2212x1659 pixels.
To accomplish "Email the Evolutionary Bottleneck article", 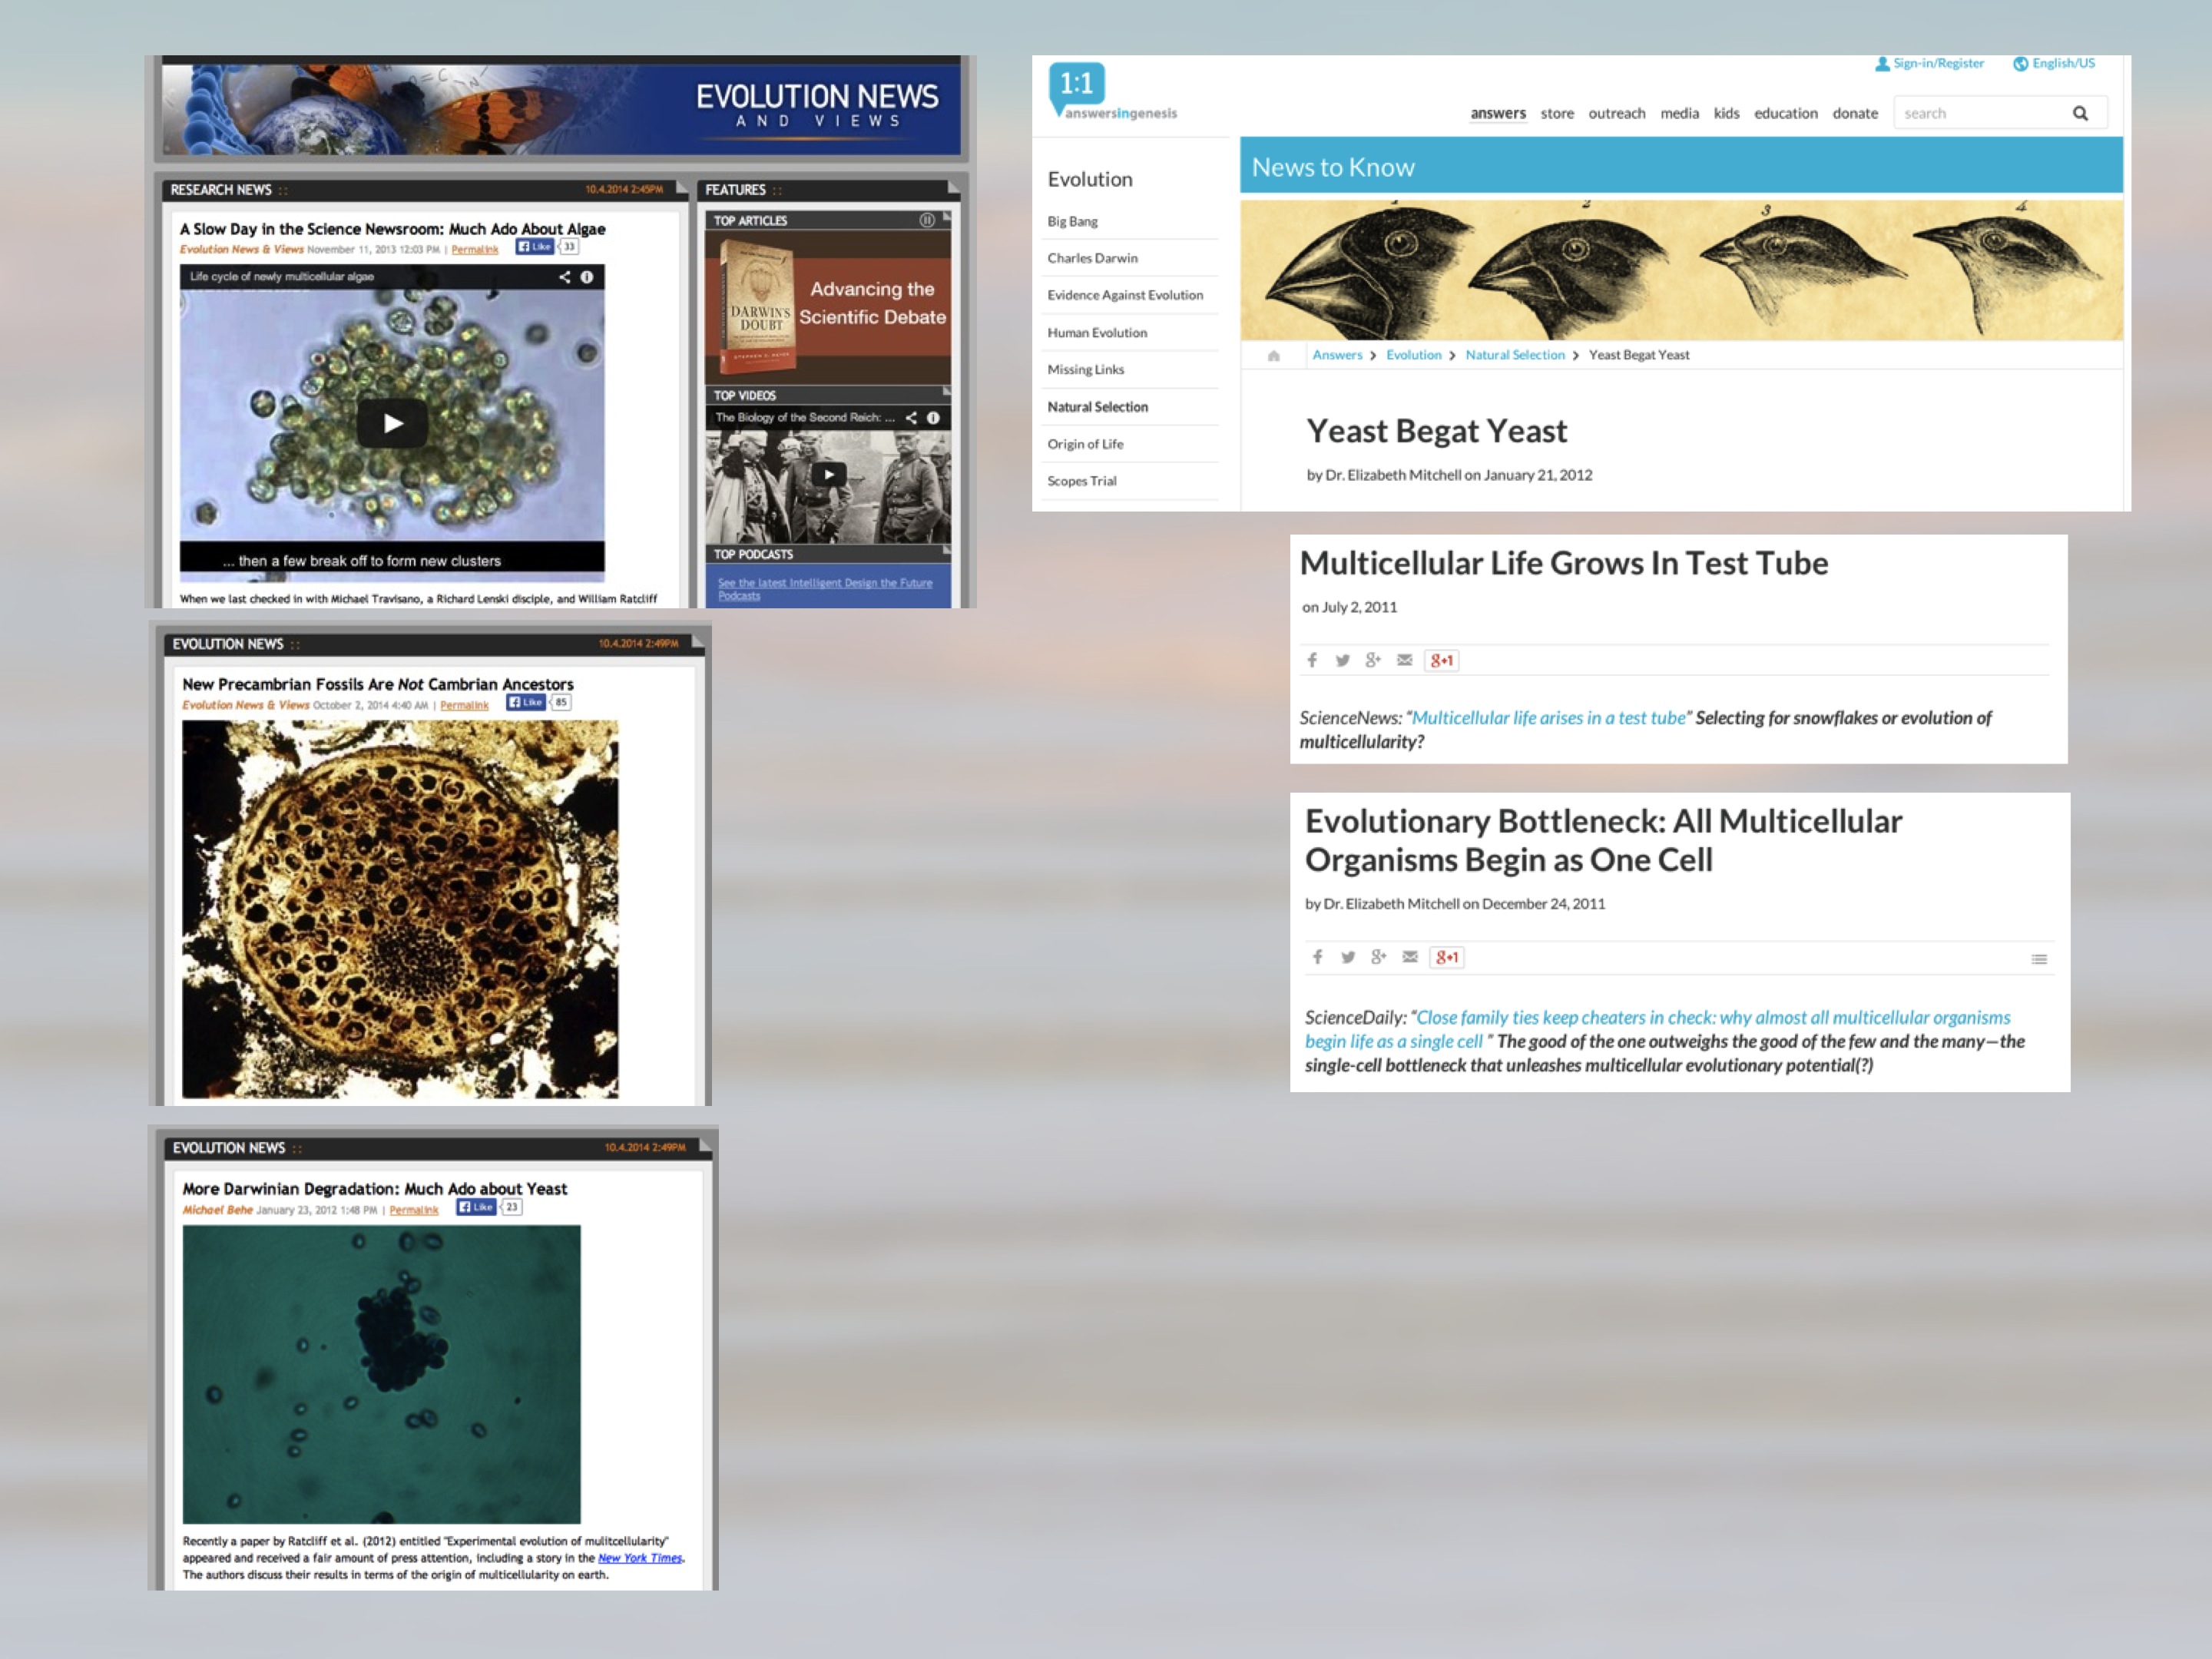I will coord(1410,957).
